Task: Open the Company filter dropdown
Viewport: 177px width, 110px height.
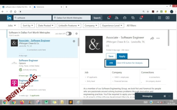Action: (91, 26)
